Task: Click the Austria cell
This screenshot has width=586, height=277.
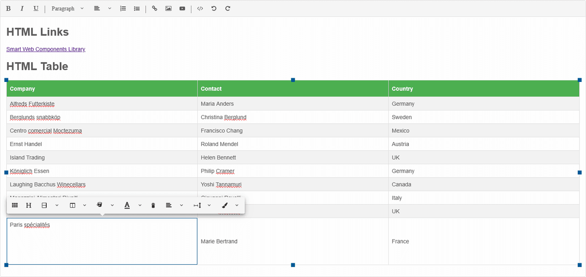Action: click(484, 144)
